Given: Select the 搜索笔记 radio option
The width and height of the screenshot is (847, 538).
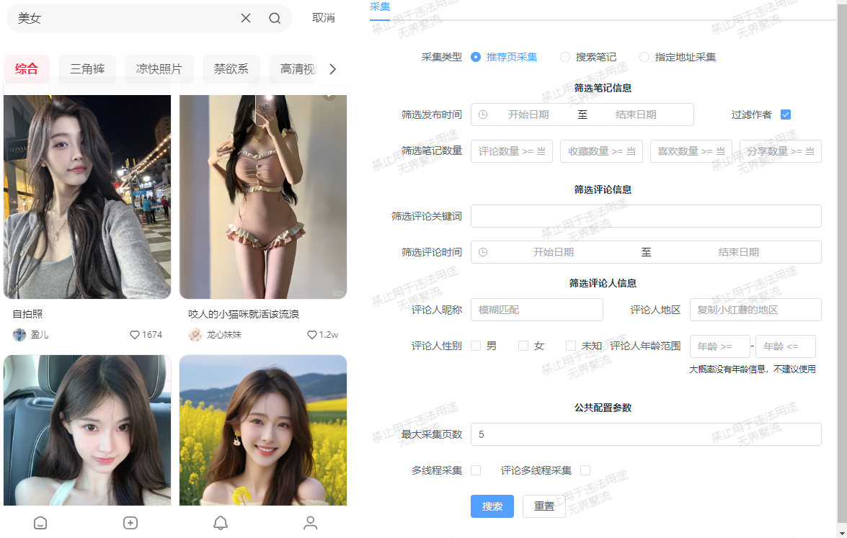Looking at the screenshot, I should click(565, 57).
